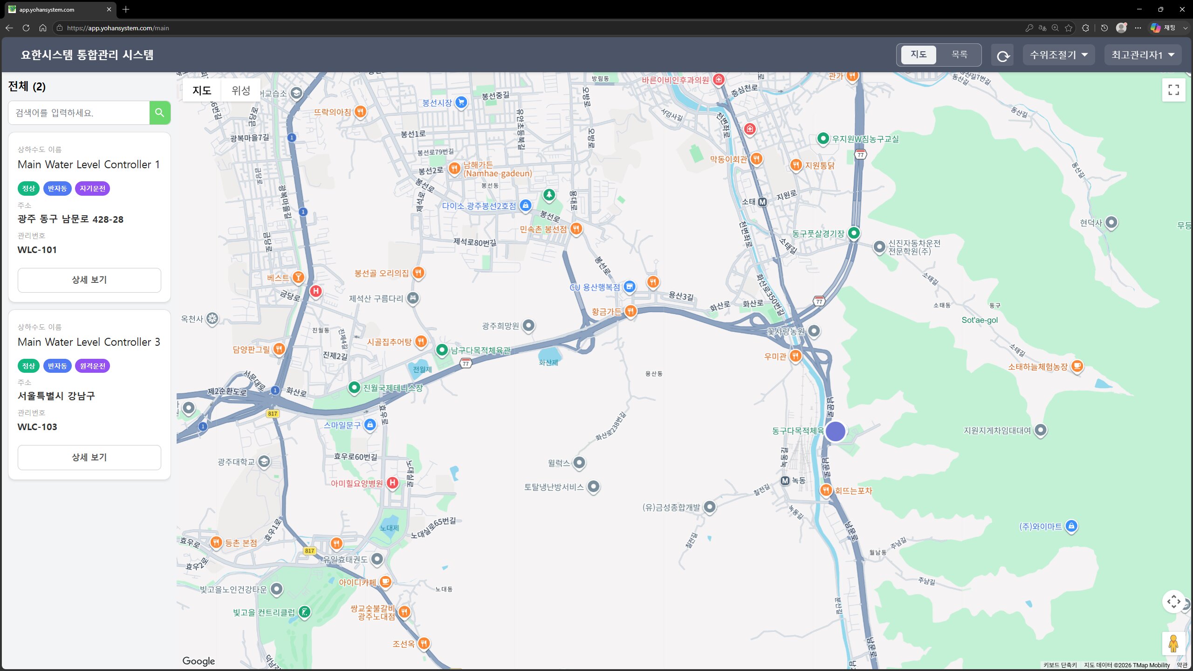The image size is (1193, 671).
Task: Click the green search magnifier button
Action: [x=160, y=113]
